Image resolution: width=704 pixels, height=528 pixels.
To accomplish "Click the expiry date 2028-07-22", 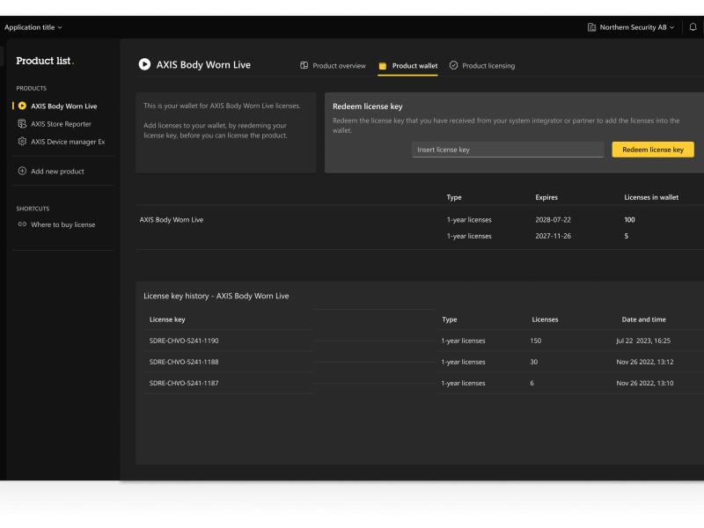I will point(554,220).
